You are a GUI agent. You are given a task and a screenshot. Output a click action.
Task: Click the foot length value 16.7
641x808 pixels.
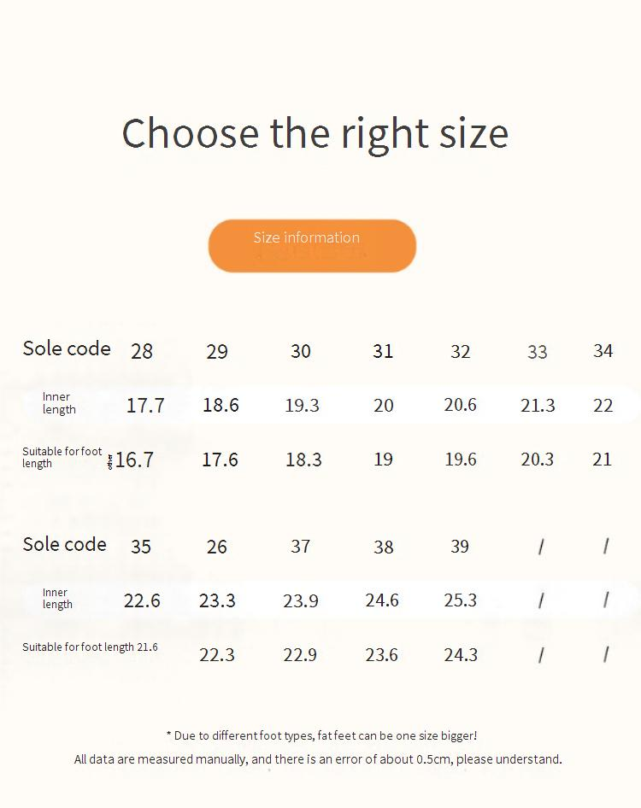coord(134,460)
